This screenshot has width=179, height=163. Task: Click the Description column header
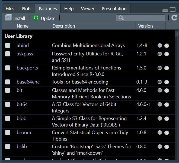[93, 26]
